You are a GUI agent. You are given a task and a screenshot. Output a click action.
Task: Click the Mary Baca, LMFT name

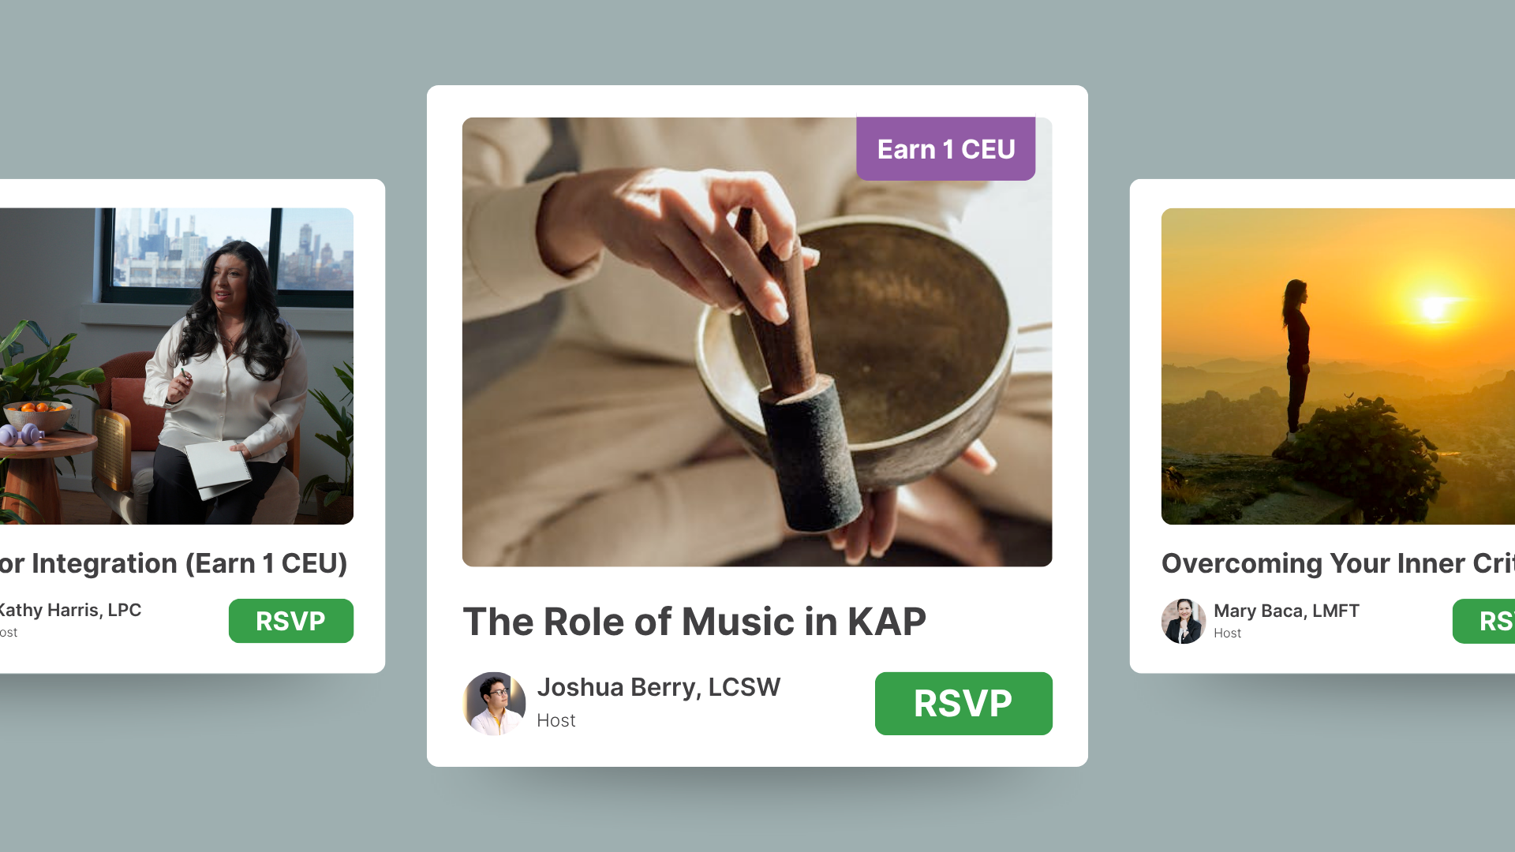coord(1286,611)
